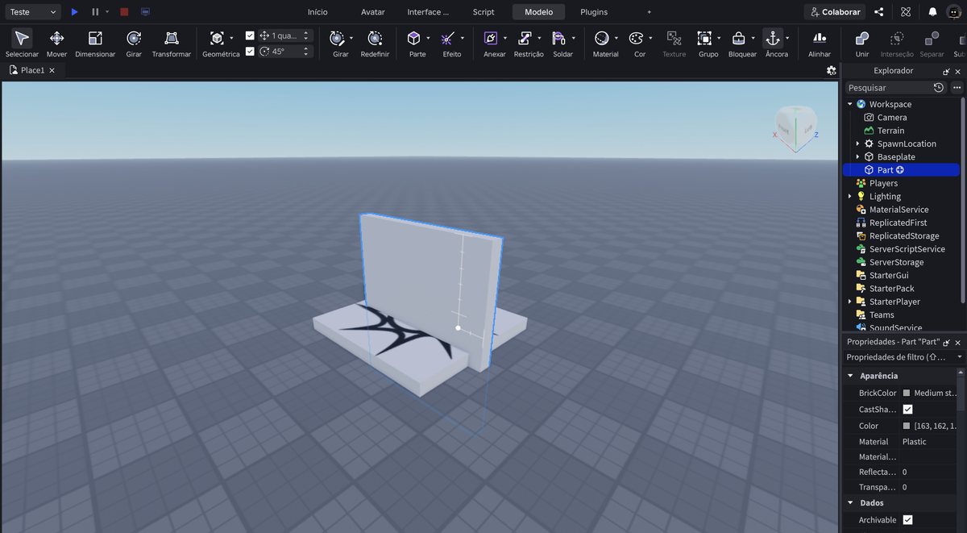Choose the Dimensionar scale tool
Viewport: 967px width, 533px height.
(95, 38)
